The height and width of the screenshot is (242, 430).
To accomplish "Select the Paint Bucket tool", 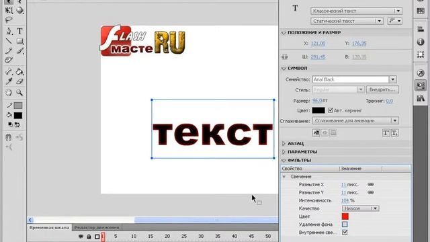I will pos(19,72).
